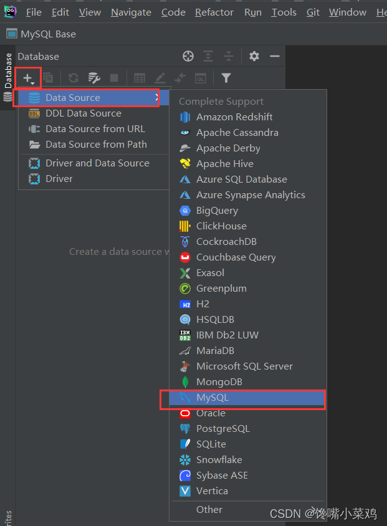This screenshot has width=387, height=526.
Task: Open the Database panel gear settings
Action: 254,56
